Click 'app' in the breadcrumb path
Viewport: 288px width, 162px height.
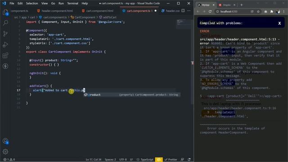click(24, 17)
